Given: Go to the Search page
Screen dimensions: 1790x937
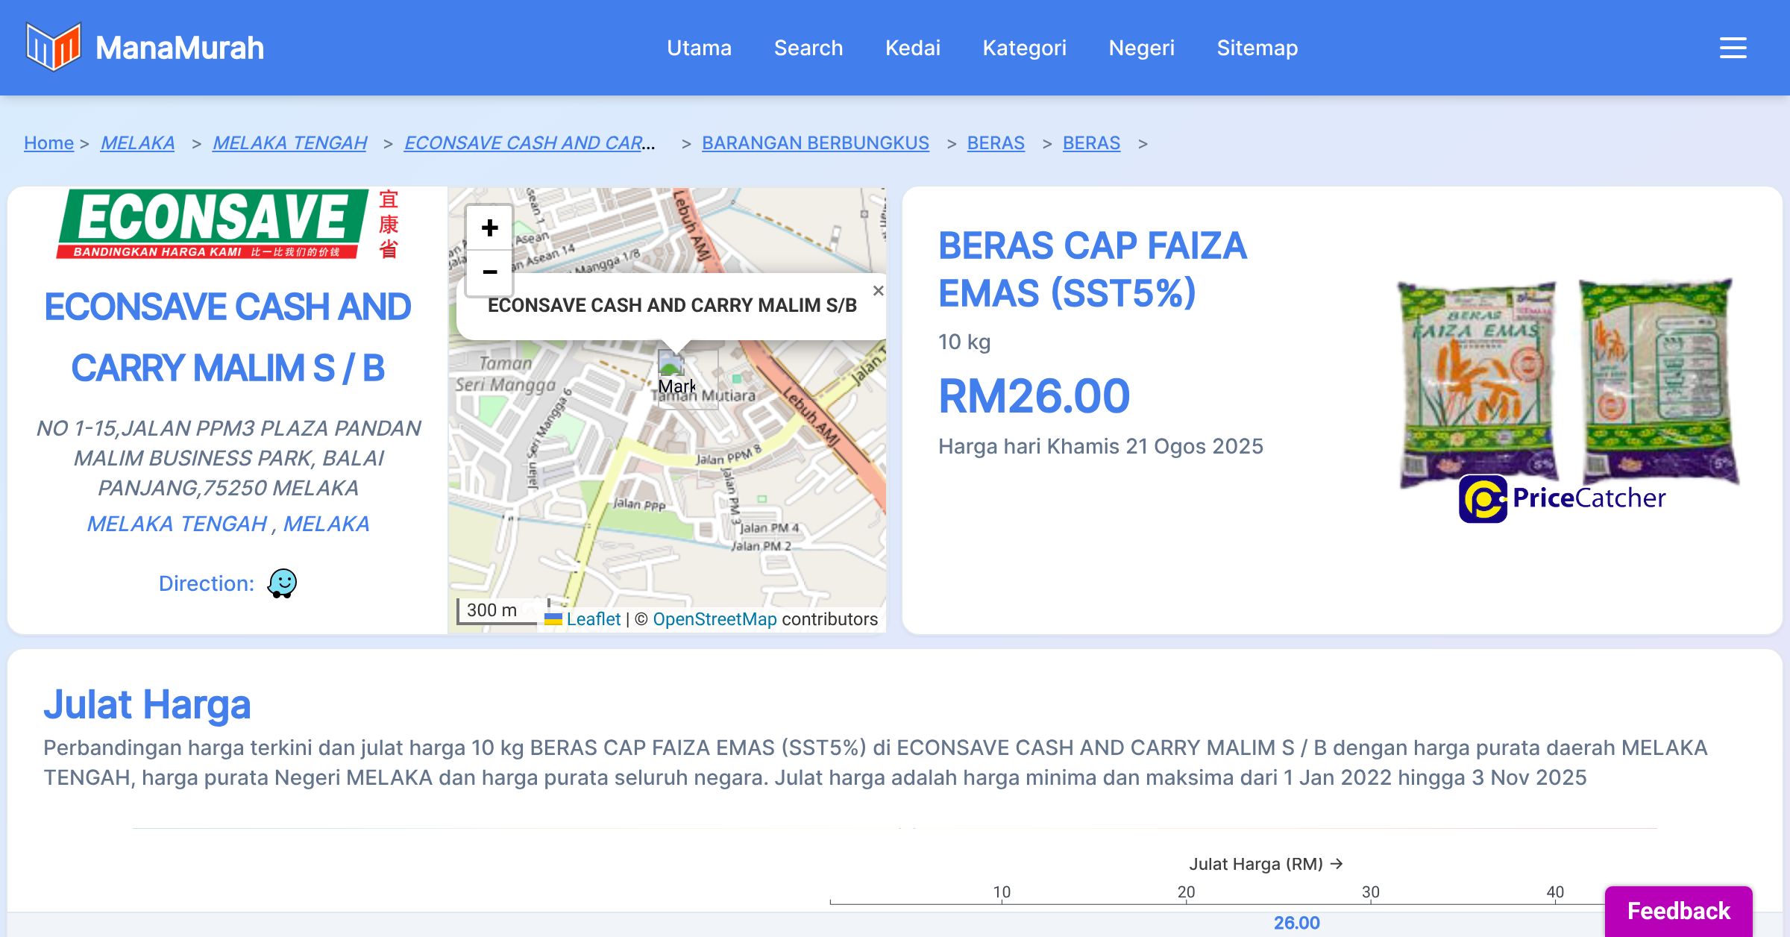Looking at the screenshot, I should point(808,48).
